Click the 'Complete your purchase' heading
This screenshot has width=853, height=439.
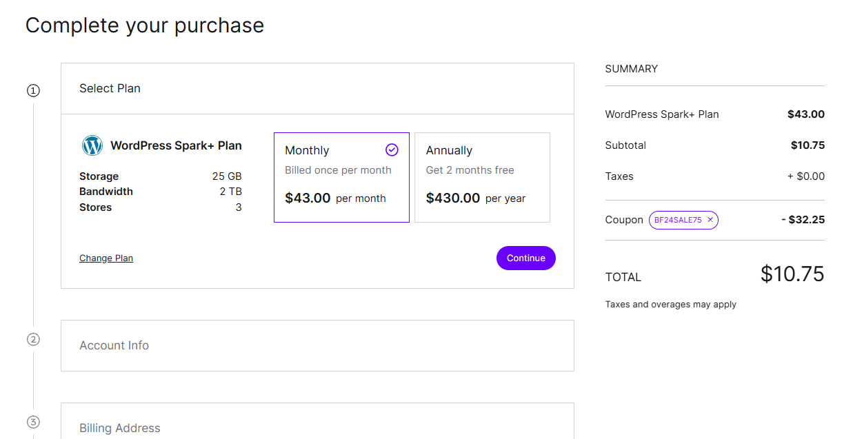click(145, 25)
